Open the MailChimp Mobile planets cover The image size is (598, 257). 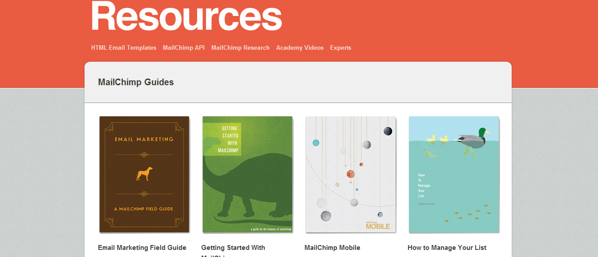pyautogui.click(x=351, y=174)
